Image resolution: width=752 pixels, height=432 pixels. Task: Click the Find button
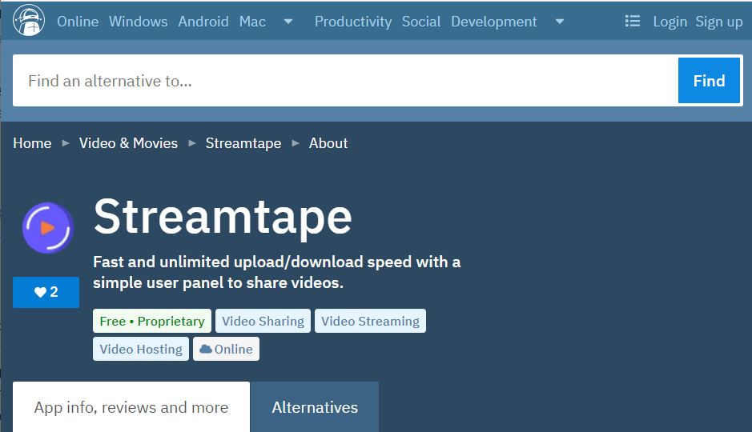(x=709, y=81)
